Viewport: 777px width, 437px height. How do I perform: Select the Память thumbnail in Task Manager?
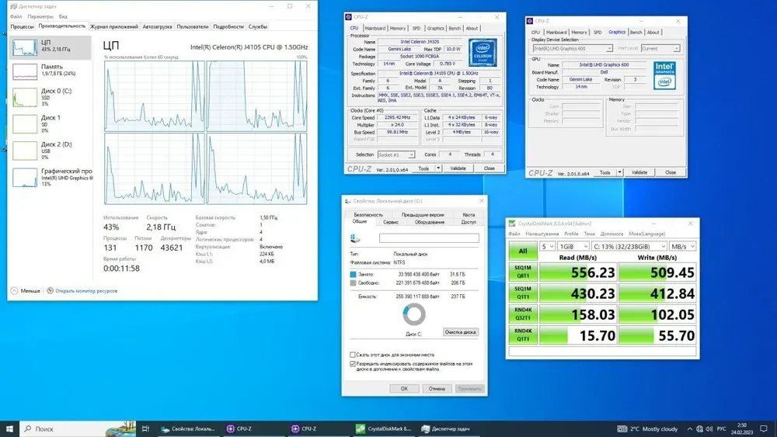tap(24, 71)
